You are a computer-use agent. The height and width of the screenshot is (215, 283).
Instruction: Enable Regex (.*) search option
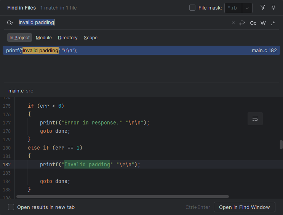click(x=273, y=23)
